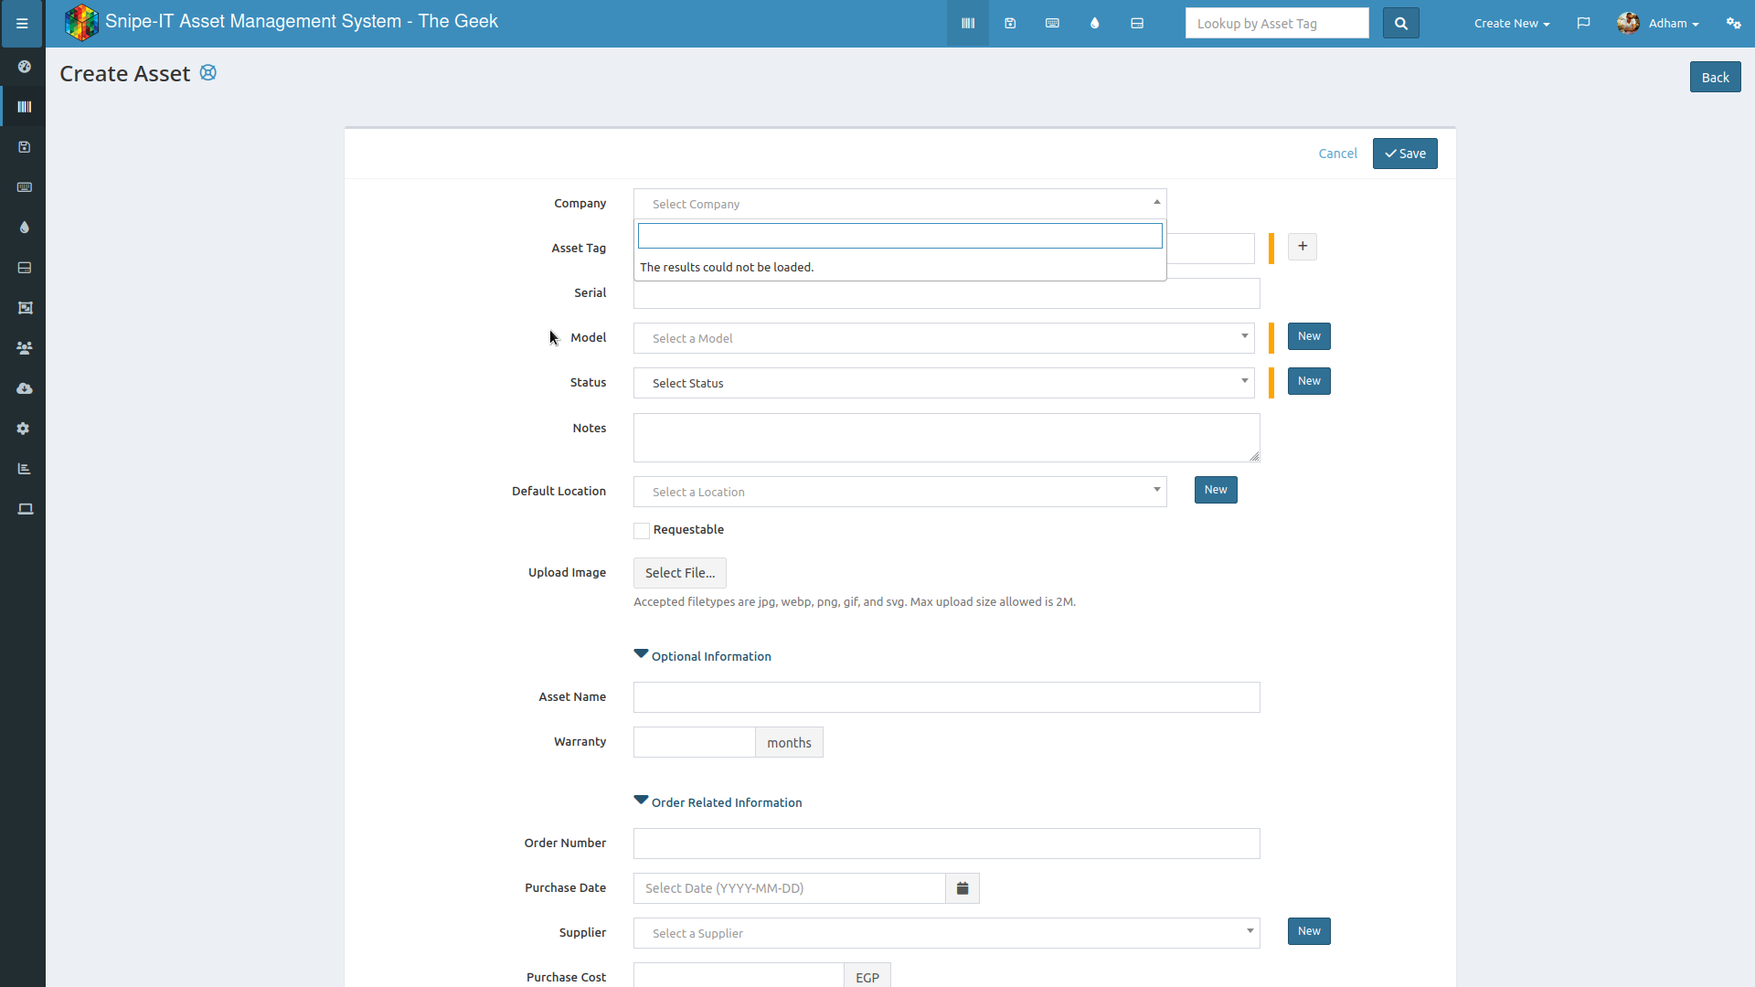Open the Create New menu
This screenshot has width=1755, height=987.
tap(1511, 24)
